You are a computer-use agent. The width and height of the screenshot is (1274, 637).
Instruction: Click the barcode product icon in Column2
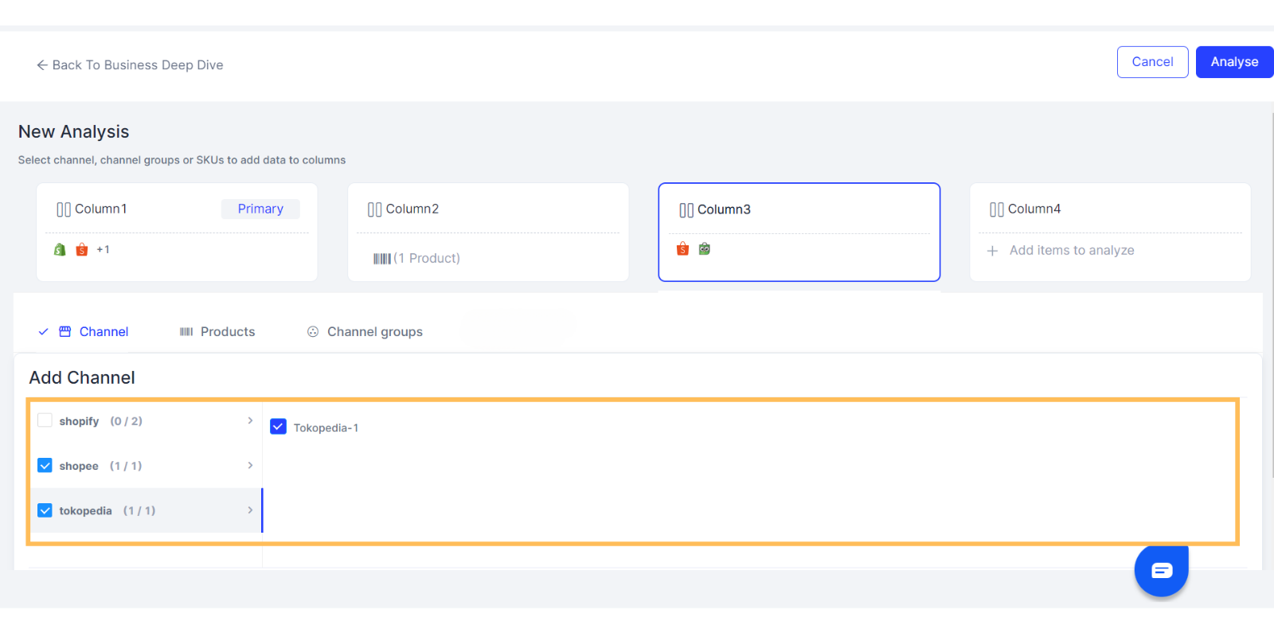(382, 259)
